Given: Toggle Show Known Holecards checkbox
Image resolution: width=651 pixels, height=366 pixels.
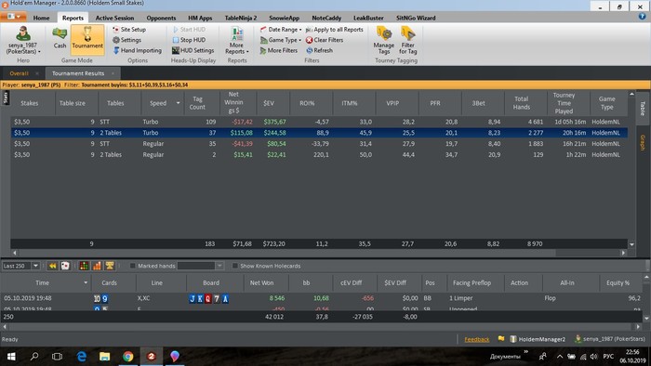Looking at the screenshot, I should (235, 266).
